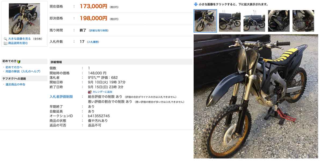Click the small product image at top left
The image size is (322, 165).
(24, 19)
